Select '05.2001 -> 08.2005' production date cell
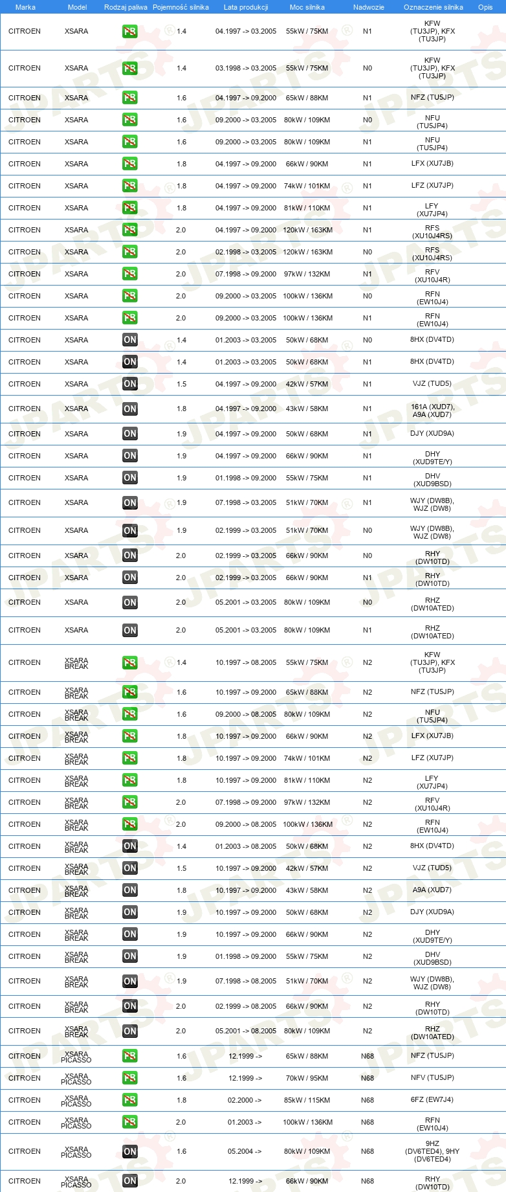The height and width of the screenshot is (1192, 506). [246, 1031]
